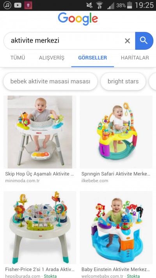Open the Google logo homepage
Viewport: 156px width, 278px height.
(x=78, y=19)
